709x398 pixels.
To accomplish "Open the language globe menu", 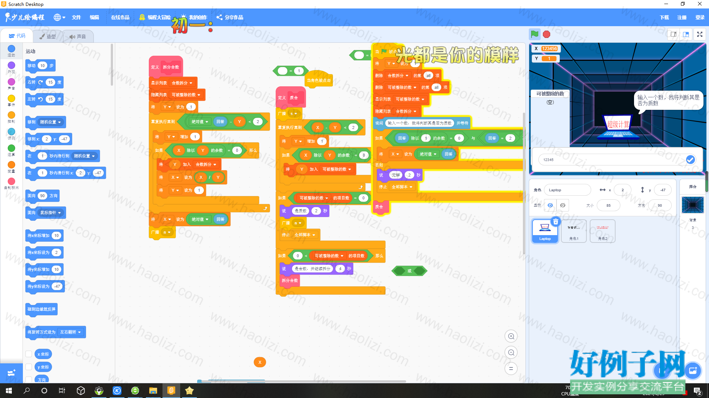I will coord(59,17).
